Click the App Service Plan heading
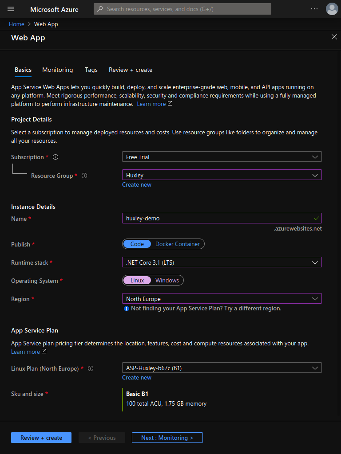 [35, 330]
